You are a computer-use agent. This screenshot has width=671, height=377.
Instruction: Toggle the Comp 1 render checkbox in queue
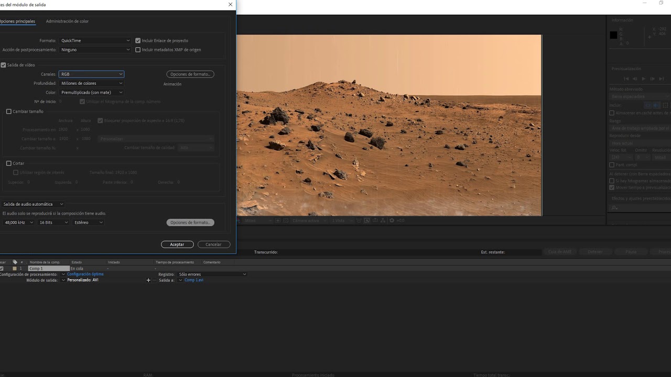(2, 269)
